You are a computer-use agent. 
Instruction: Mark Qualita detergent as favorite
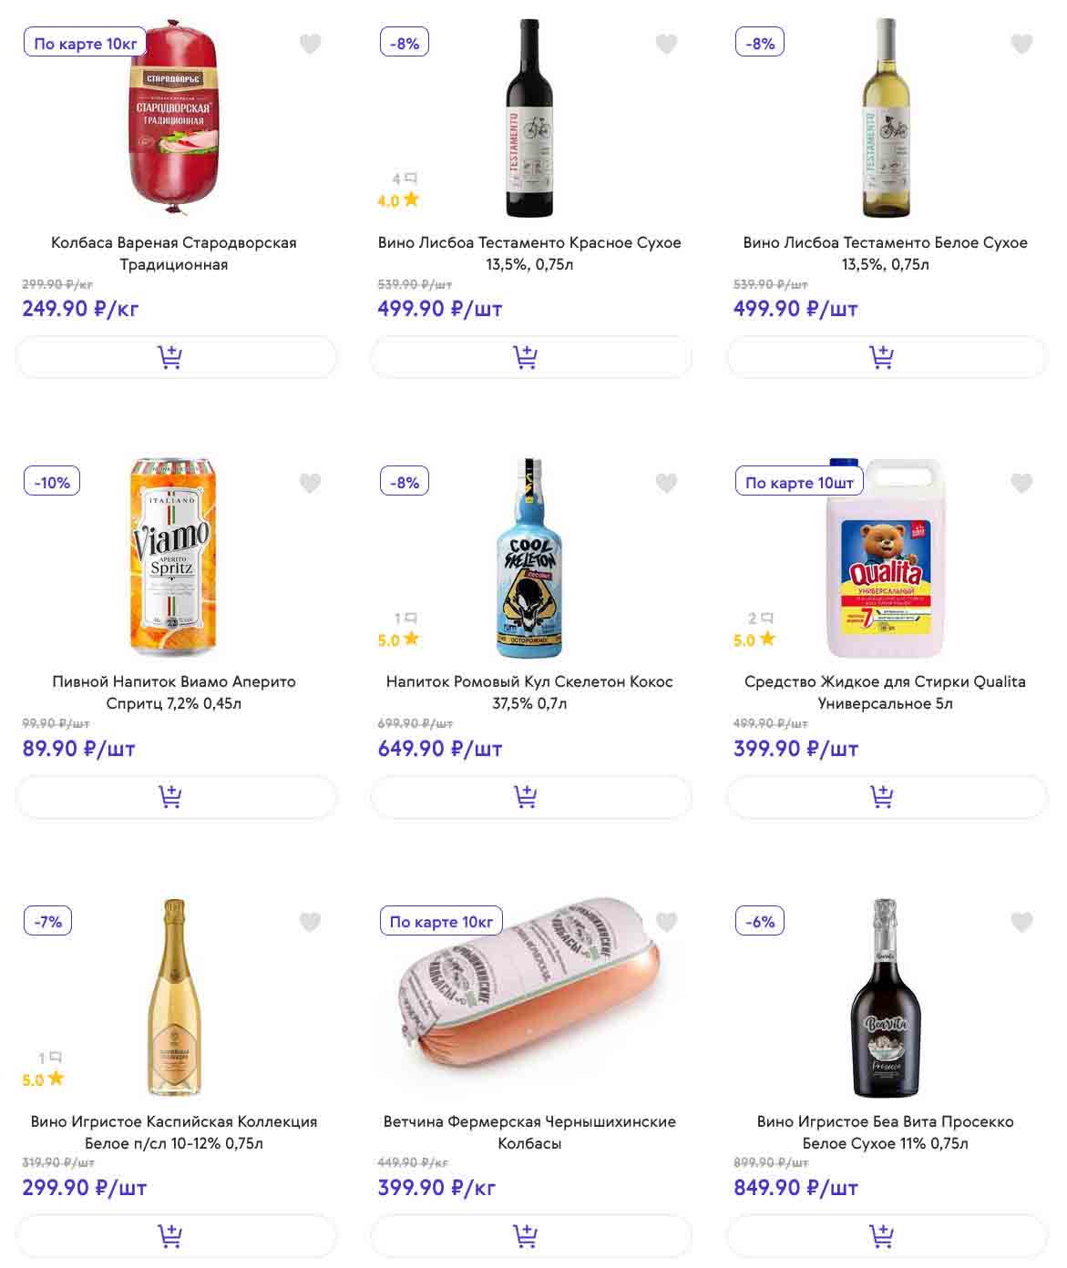point(1021,483)
